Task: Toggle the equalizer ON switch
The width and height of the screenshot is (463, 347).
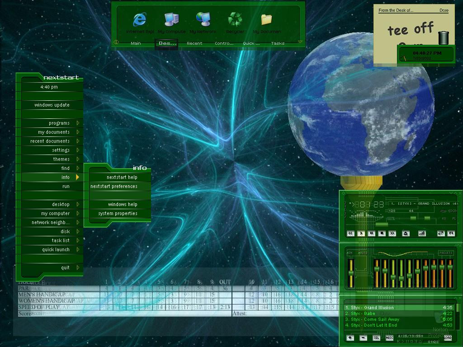Action: [350, 253]
